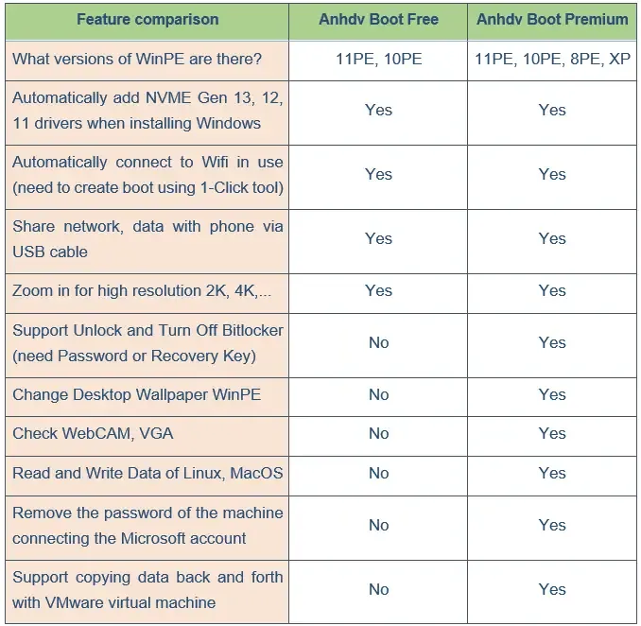Screen dimensions: 641x626
Task: Select the "Anhdv Boot Free" column header
Action: [378, 19]
